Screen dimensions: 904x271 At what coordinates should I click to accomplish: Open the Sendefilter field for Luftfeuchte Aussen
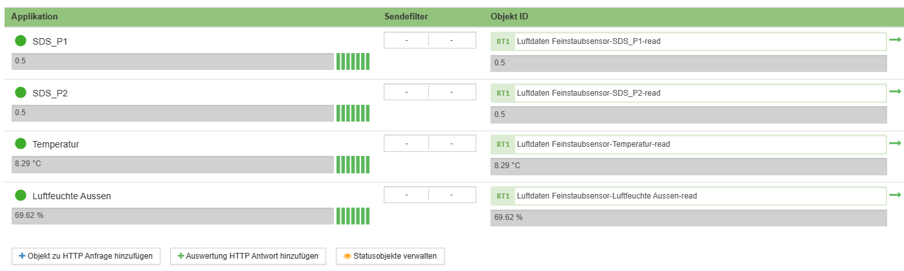(x=430, y=195)
